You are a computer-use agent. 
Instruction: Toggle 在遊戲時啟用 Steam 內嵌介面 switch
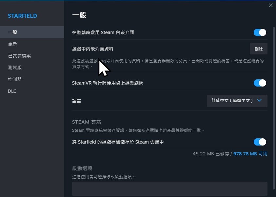260,32
